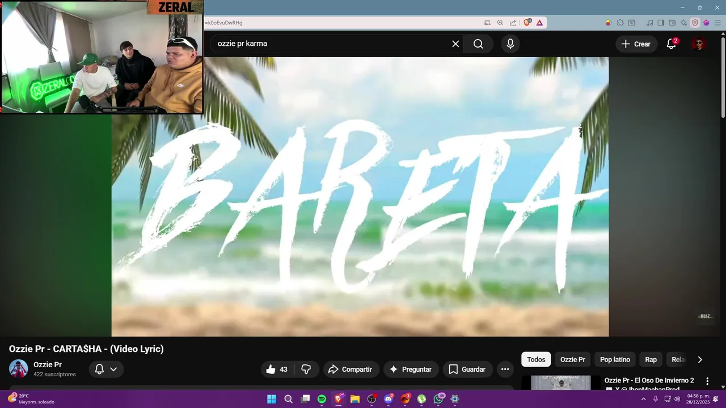Expand hidden system tray icons chevron

pyautogui.click(x=643, y=399)
